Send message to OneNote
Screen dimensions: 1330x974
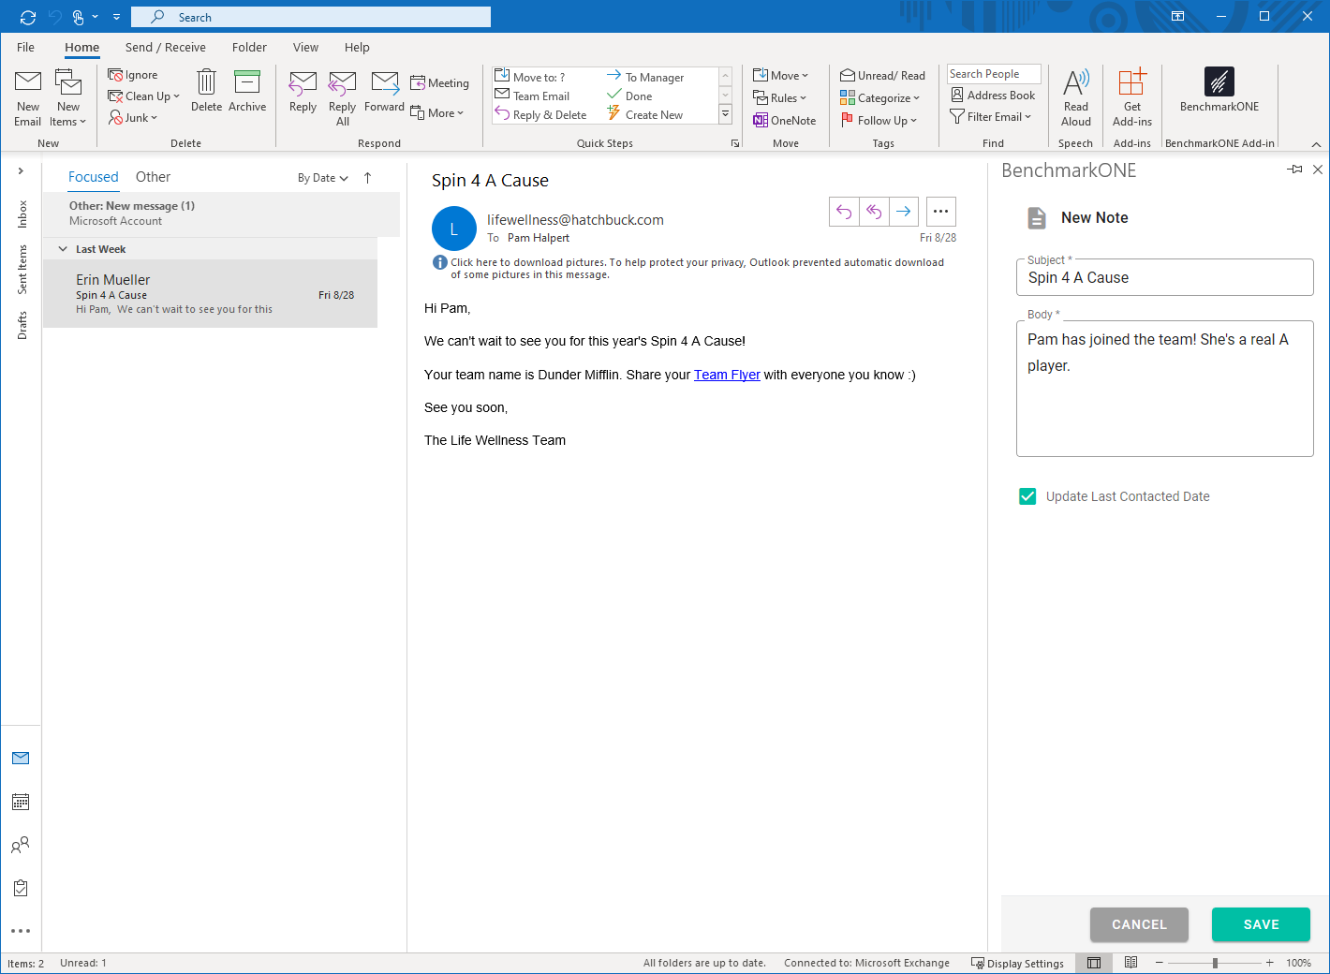785,120
